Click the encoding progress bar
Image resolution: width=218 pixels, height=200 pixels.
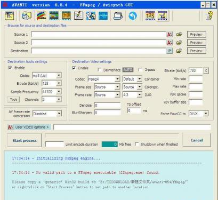(x=112, y=136)
